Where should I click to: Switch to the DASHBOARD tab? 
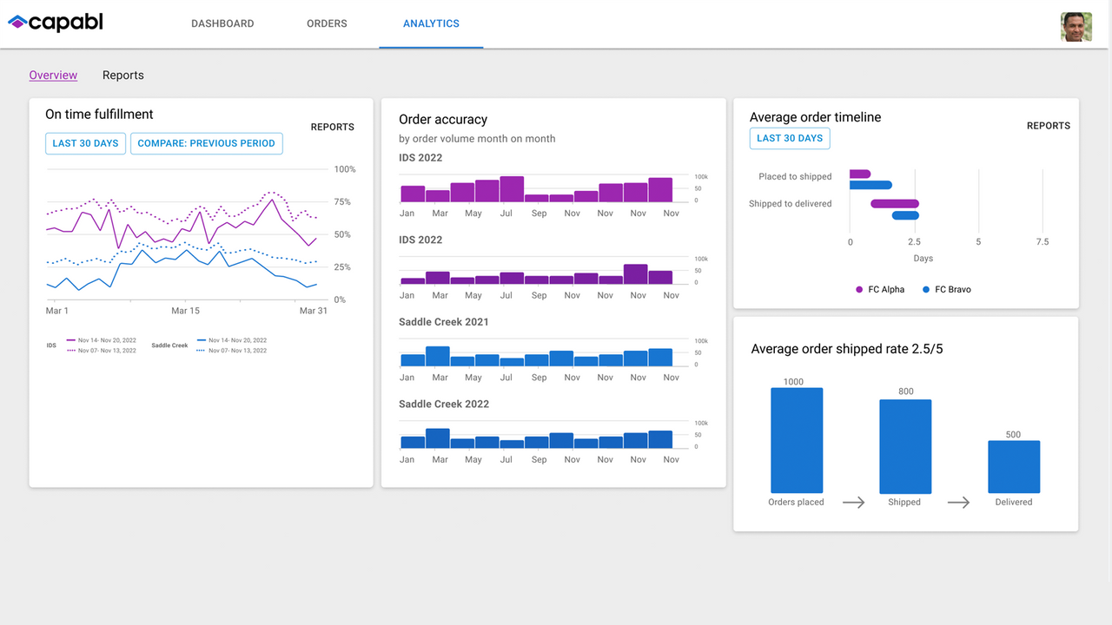click(x=222, y=23)
